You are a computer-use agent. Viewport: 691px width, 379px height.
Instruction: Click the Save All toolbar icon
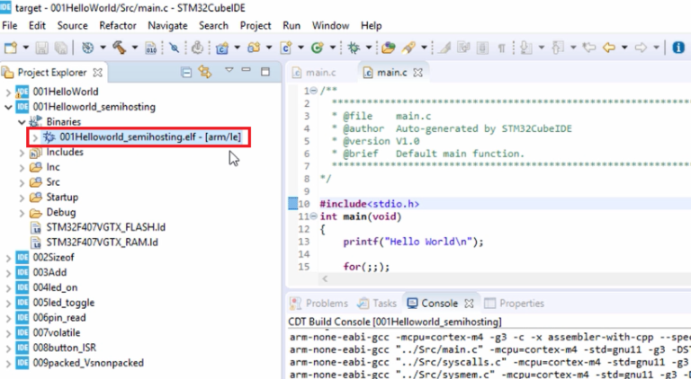60,48
